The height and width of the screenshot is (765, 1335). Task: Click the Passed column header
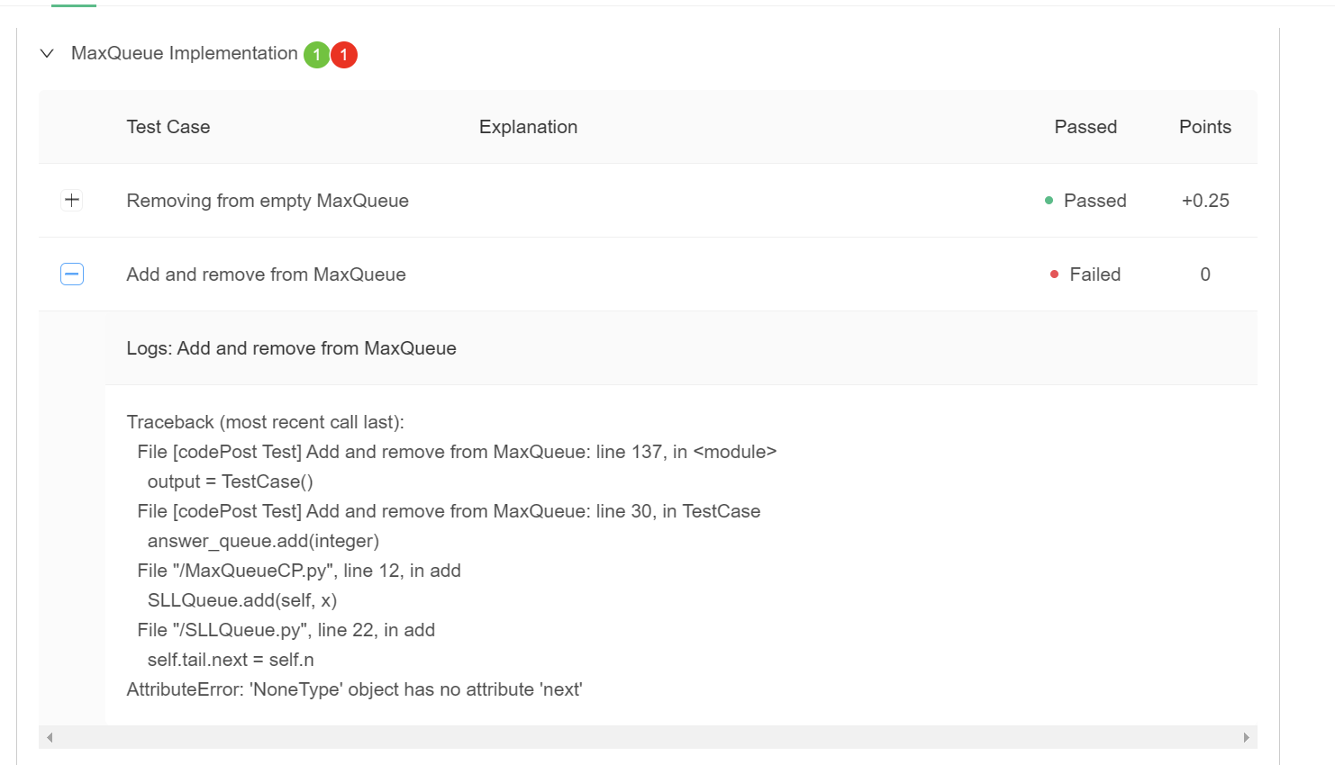click(1085, 127)
